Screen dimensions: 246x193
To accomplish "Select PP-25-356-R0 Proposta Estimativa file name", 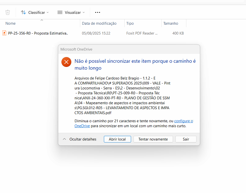I will coord(38,33).
